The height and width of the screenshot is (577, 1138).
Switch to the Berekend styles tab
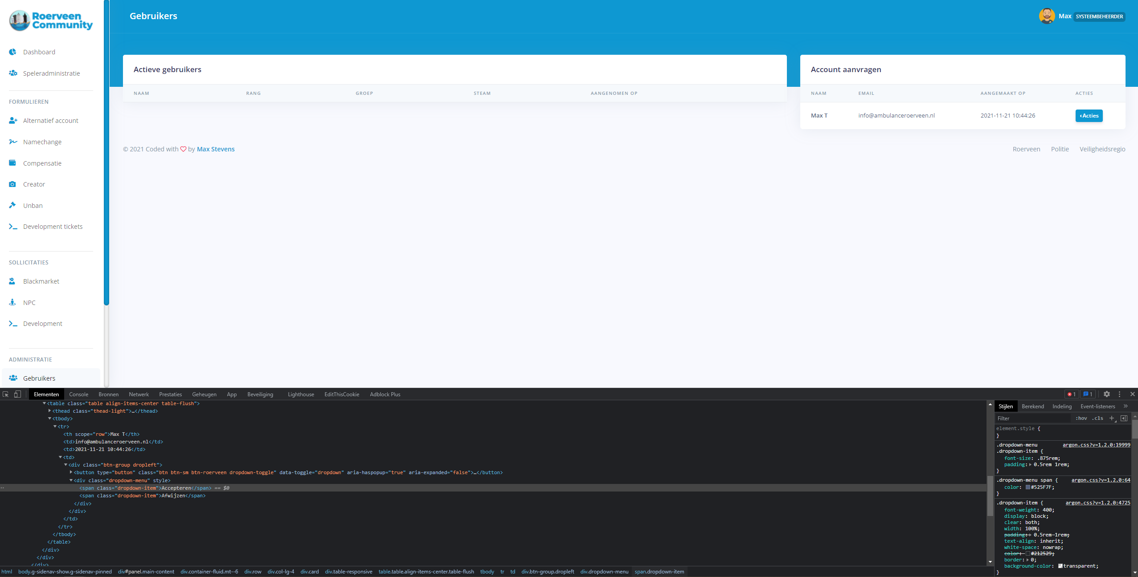pos(1032,406)
